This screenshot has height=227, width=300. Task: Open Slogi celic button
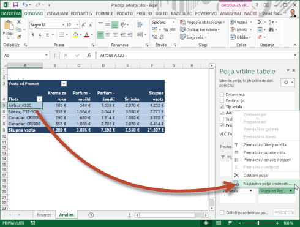[193, 37]
